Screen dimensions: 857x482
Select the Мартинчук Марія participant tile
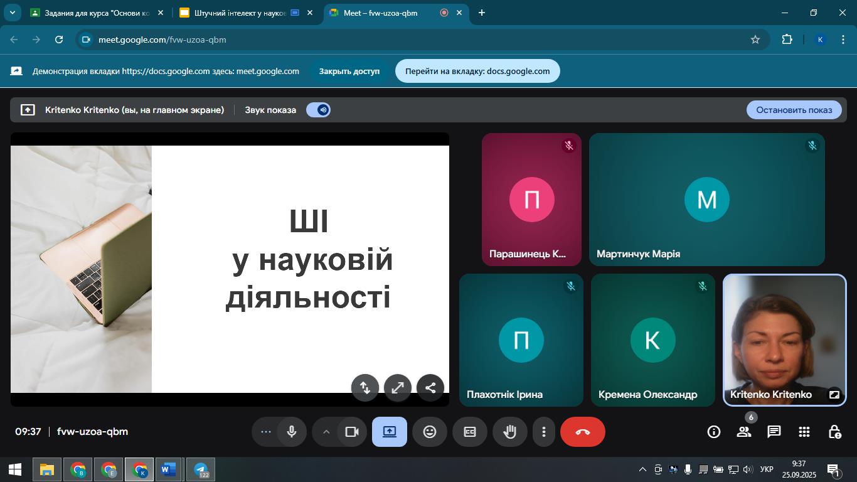706,200
